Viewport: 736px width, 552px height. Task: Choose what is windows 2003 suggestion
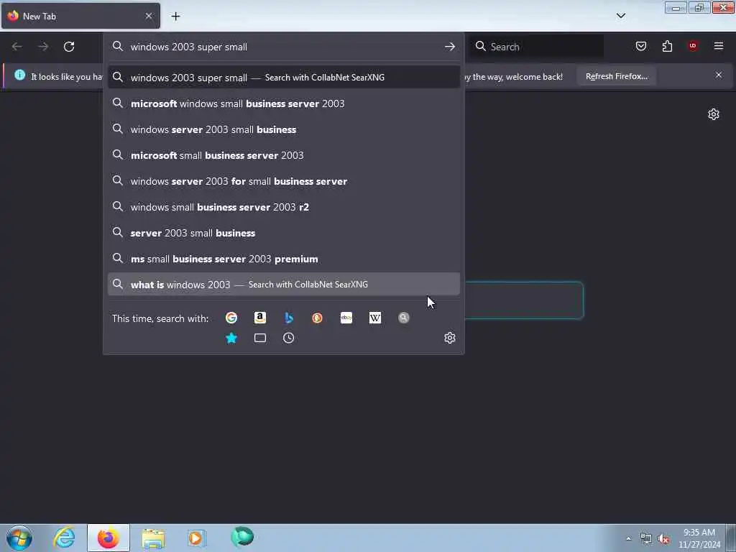pos(283,285)
